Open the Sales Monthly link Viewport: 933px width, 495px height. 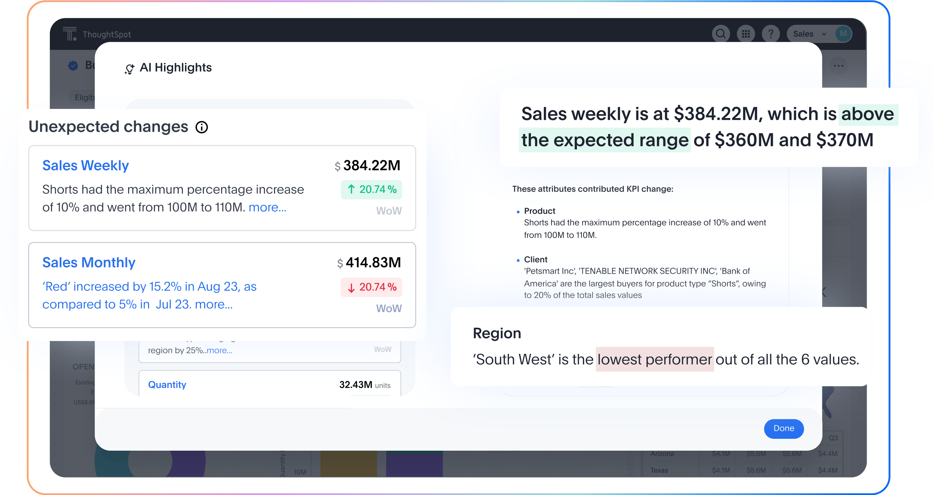[x=89, y=263]
